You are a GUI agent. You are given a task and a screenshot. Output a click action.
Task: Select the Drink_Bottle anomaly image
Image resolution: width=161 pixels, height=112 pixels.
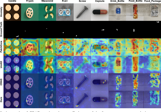pyautogui.click(x=117, y=13)
